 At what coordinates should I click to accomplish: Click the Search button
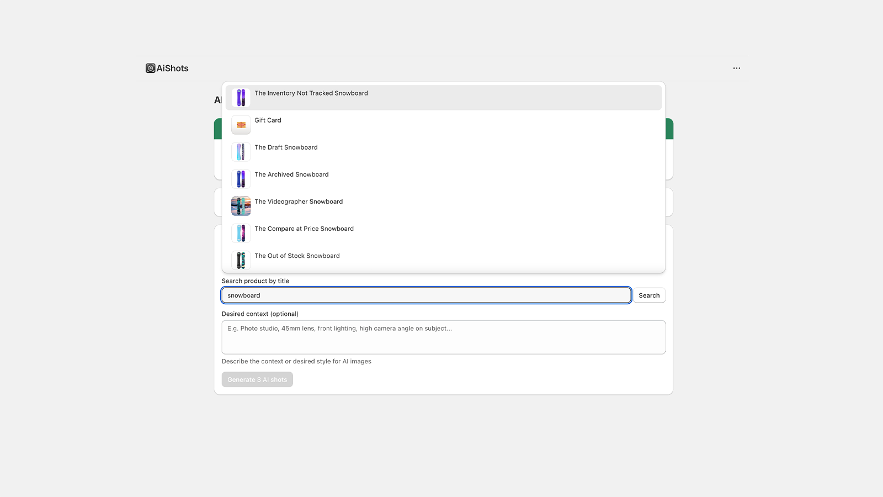pos(649,295)
